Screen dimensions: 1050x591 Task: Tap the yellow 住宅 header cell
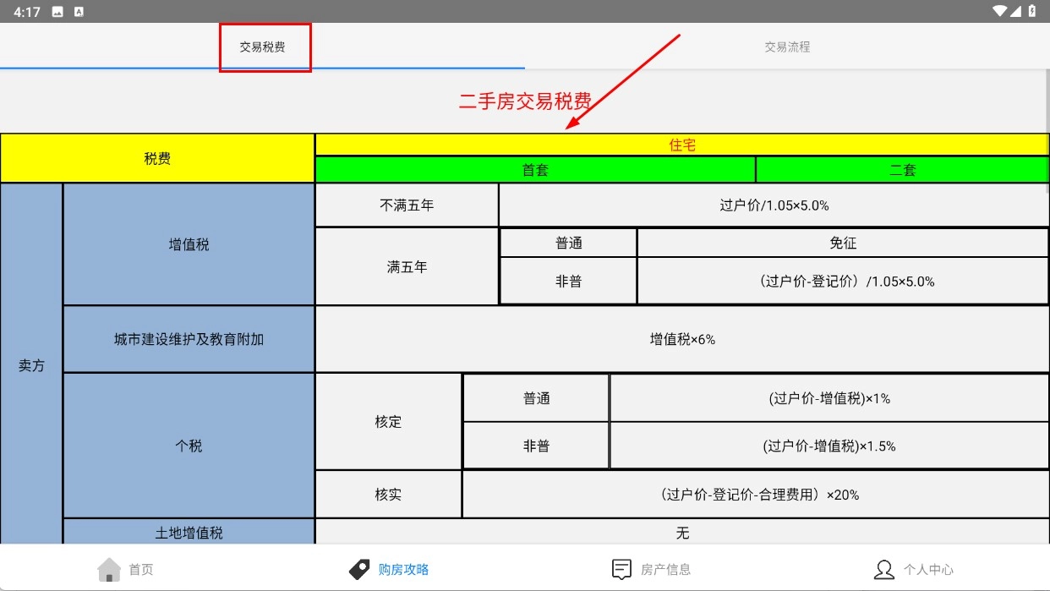[681, 145]
